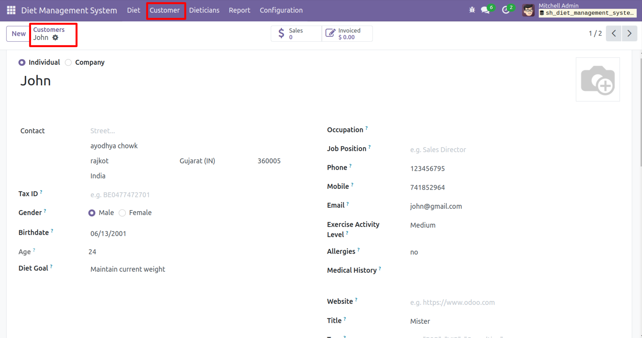Open the Configuration menu
Image resolution: width=642 pixels, height=338 pixels.
[x=281, y=10]
